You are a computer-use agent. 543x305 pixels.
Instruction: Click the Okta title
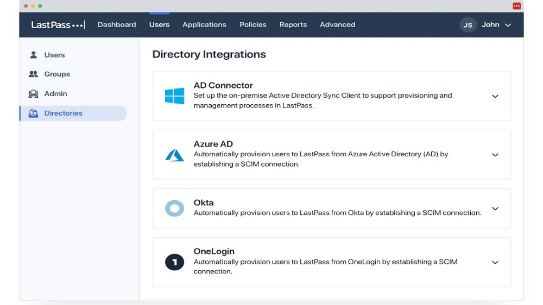pyautogui.click(x=203, y=202)
